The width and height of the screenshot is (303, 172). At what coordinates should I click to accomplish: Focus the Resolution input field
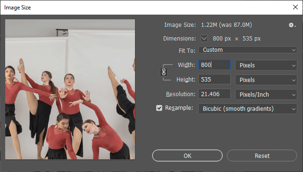click(214, 94)
